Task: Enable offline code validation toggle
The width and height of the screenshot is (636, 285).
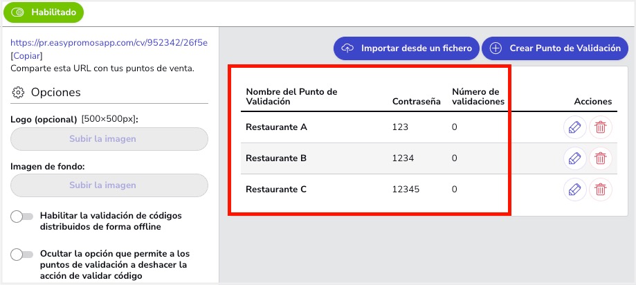Action: [x=22, y=217]
